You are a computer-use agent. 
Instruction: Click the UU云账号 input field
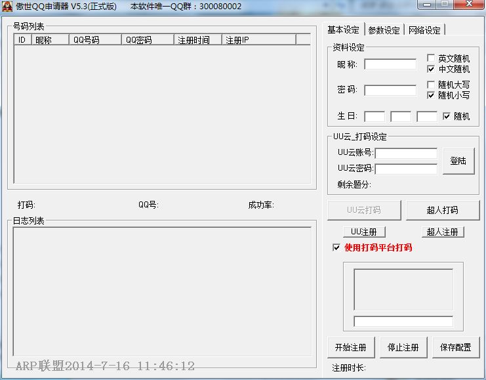(406, 153)
